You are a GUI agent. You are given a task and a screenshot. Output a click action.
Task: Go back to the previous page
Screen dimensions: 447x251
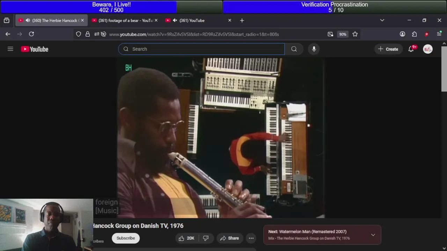pos(8,34)
